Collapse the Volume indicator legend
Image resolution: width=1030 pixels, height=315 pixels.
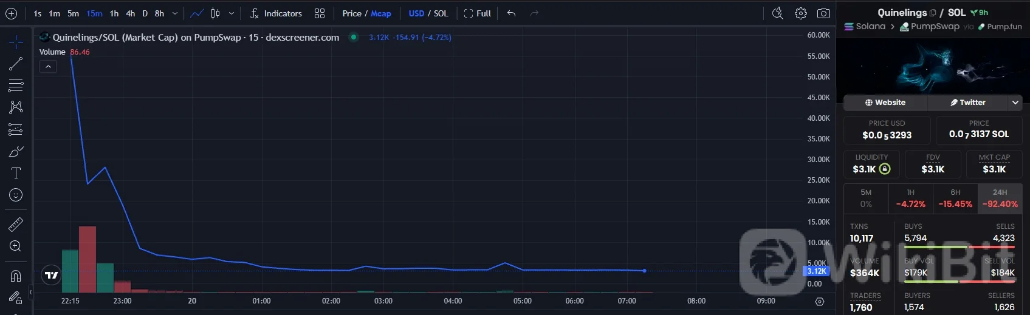pyautogui.click(x=48, y=67)
